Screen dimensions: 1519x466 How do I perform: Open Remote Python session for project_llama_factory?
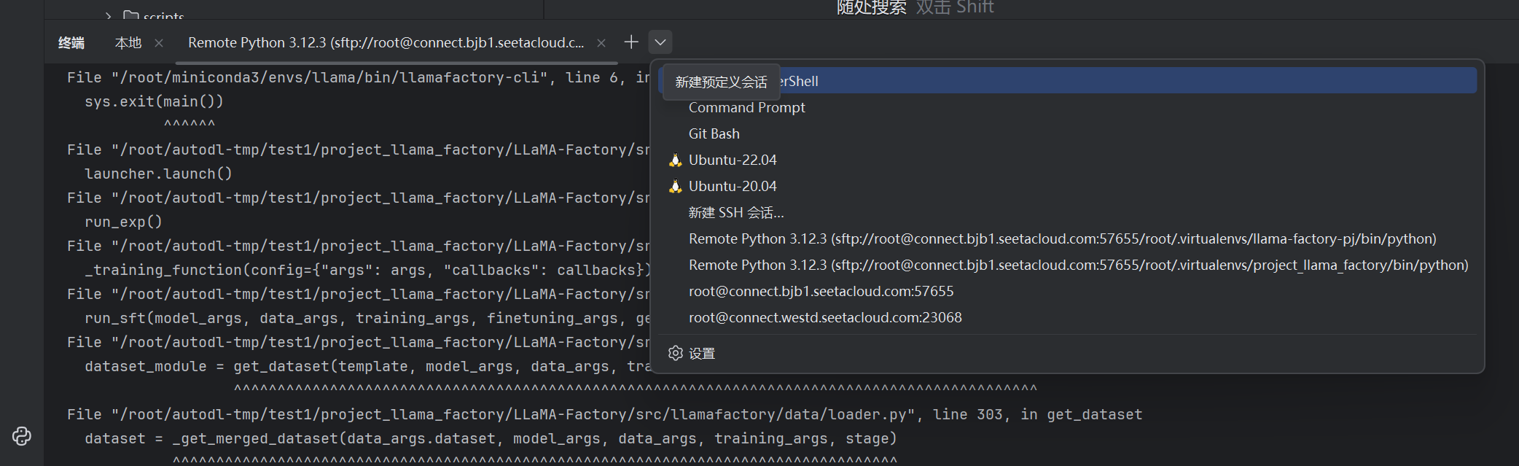tap(1068, 265)
